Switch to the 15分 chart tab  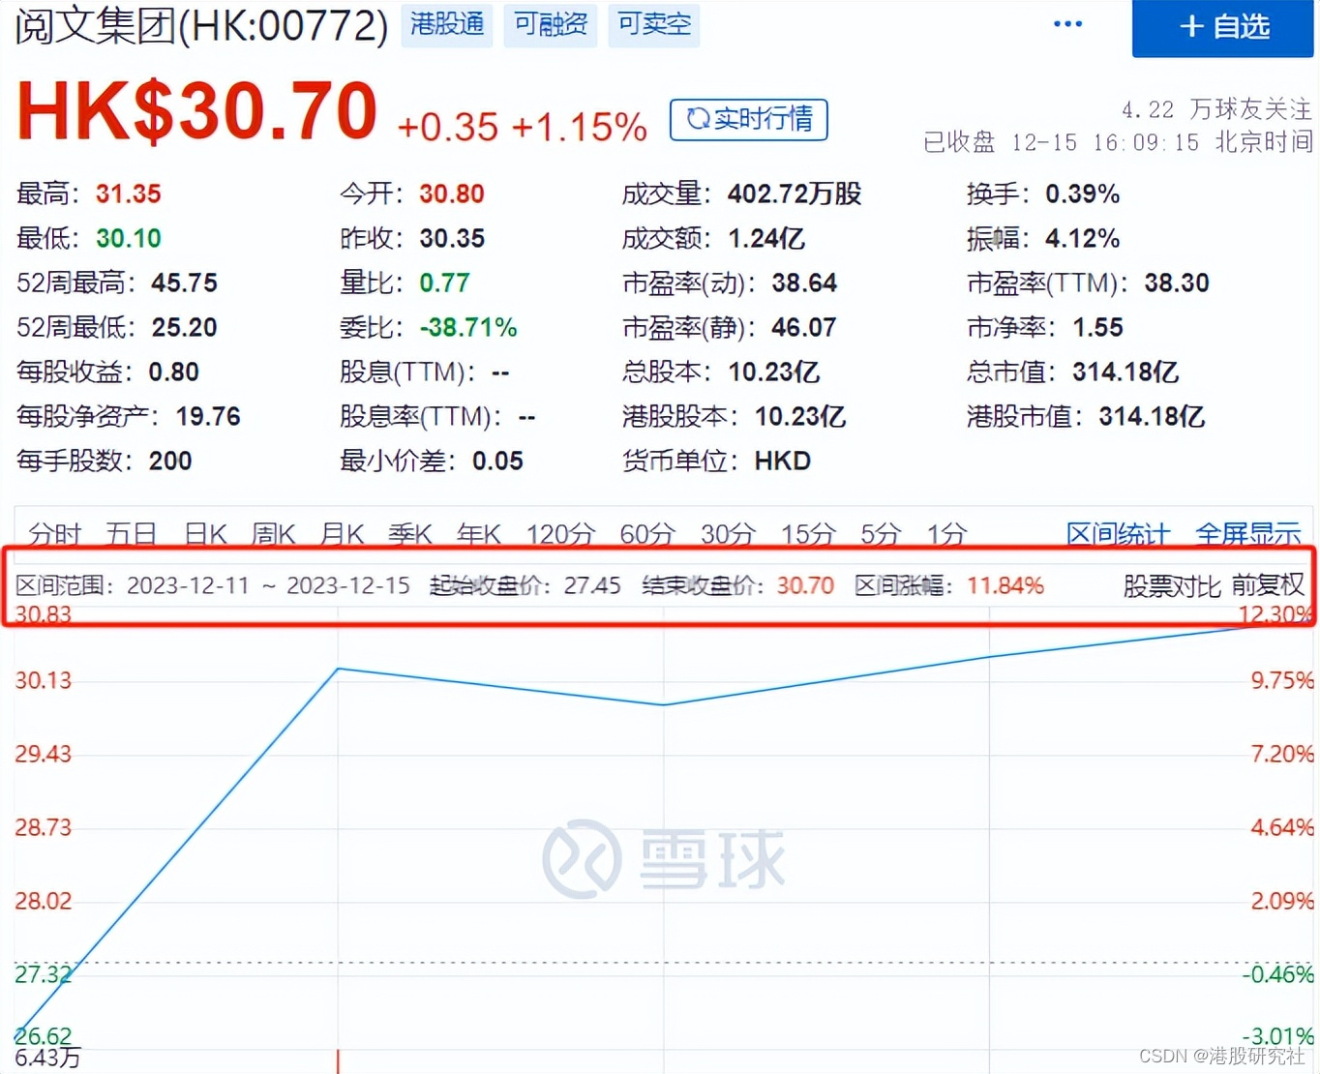pos(808,533)
